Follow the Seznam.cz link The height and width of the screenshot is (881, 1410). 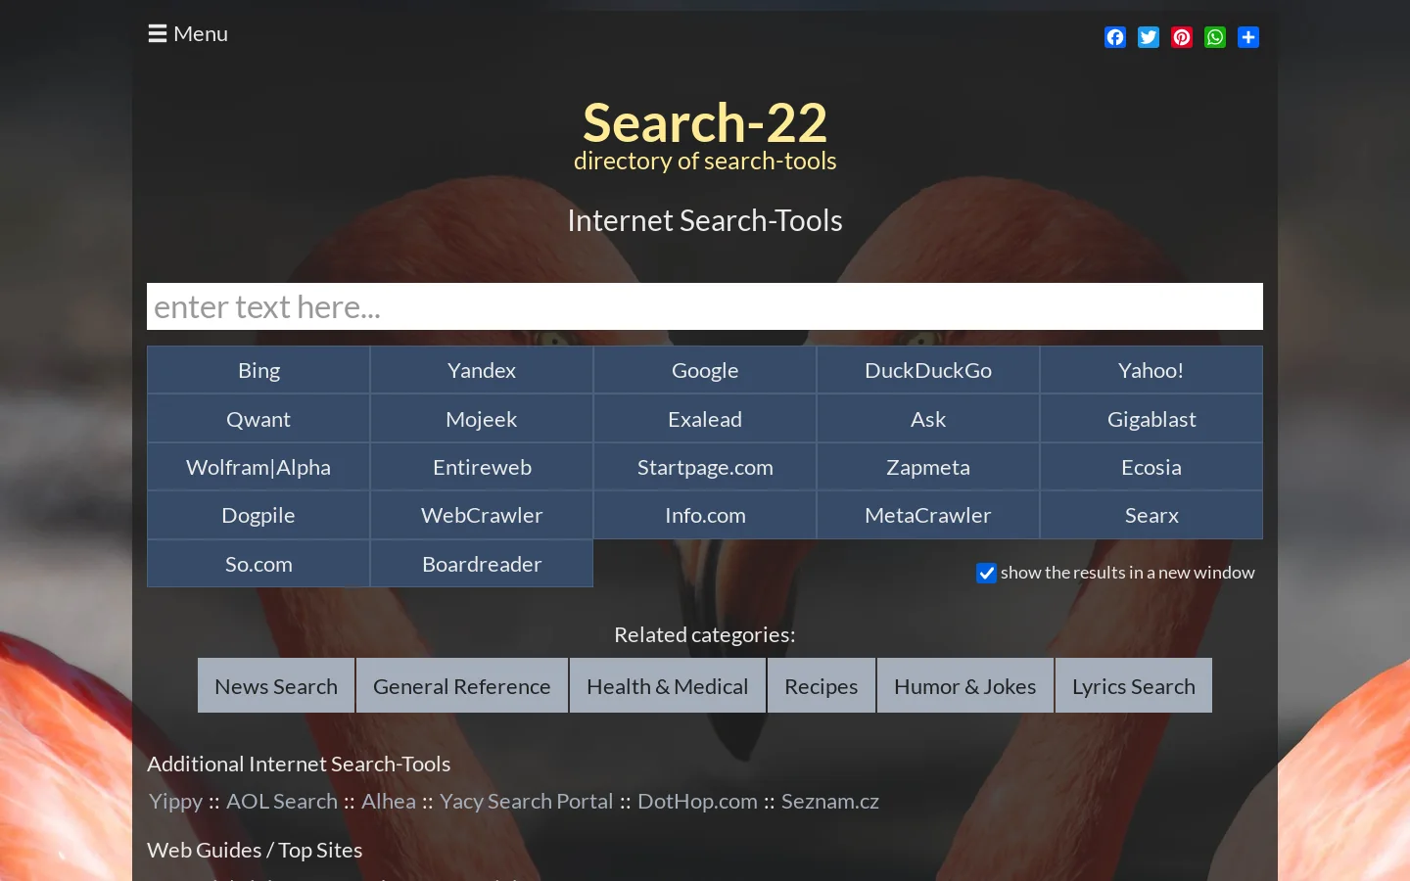pos(830,802)
